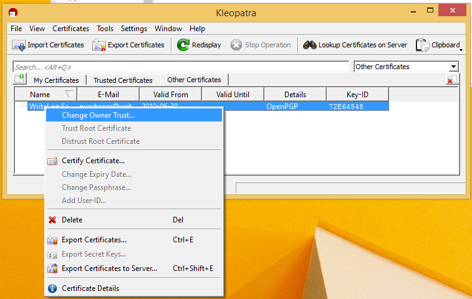472x299 pixels.
Task: Click the Certify Certificate menu icon
Action: (52, 161)
